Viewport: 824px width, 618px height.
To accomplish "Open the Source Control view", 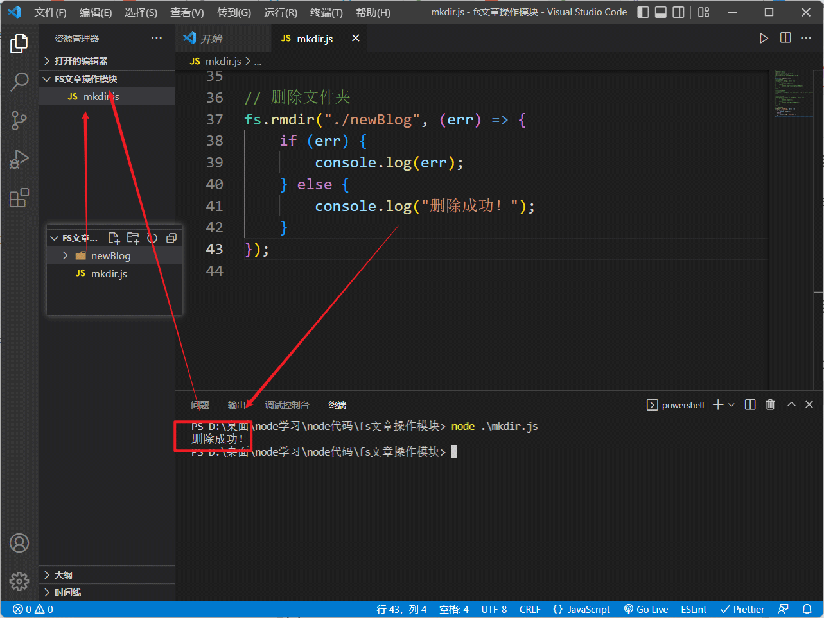I will point(19,120).
